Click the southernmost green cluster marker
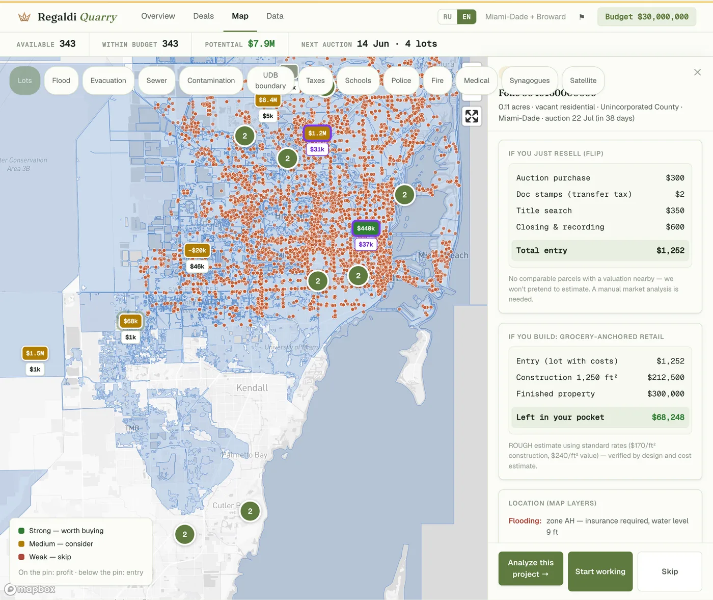The image size is (713, 600). [x=185, y=534]
